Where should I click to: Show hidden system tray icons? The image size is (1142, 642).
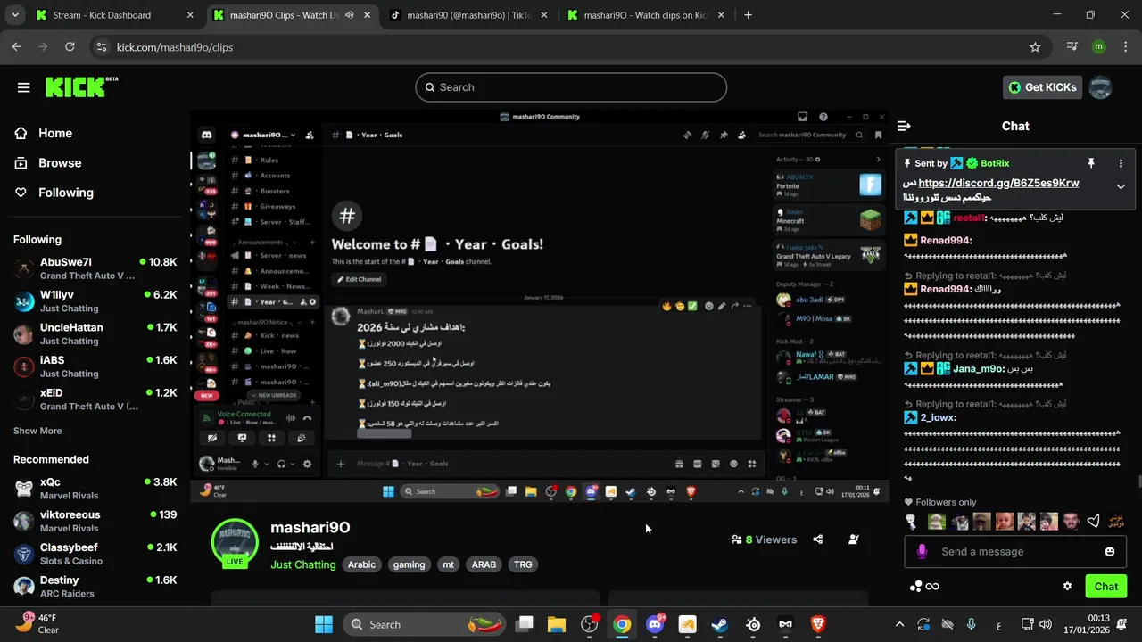(x=899, y=625)
